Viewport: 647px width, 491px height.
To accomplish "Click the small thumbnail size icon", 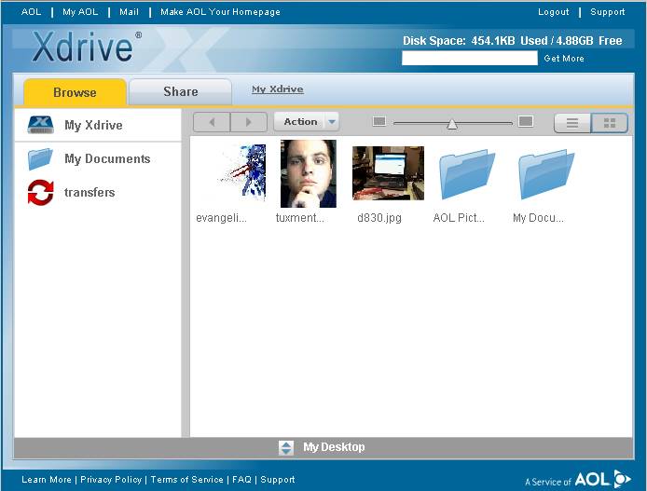I will [379, 121].
